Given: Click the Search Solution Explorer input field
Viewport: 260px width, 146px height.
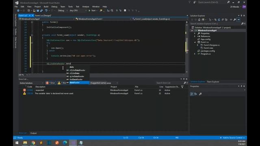Looking at the screenshot, I should pyautogui.click(x=215, y=24).
